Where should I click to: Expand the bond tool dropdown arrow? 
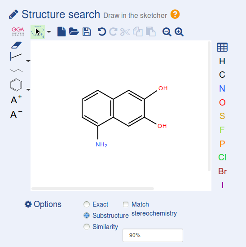(x=28, y=61)
